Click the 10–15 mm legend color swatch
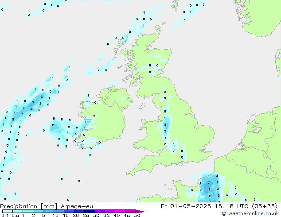Image resolution: width=281 pixels, height=217 pixels. tap(59, 211)
